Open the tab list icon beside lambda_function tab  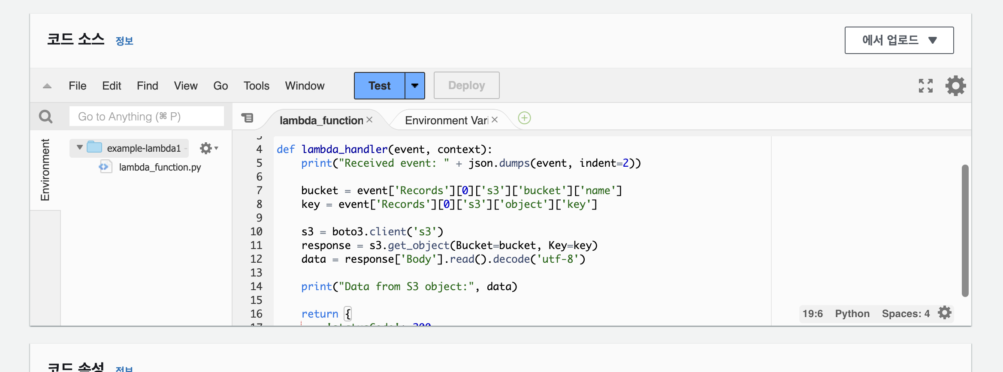pos(248,118)
